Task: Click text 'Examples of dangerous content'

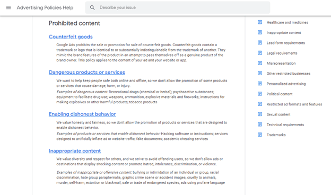Action: (x=82, y=92)
